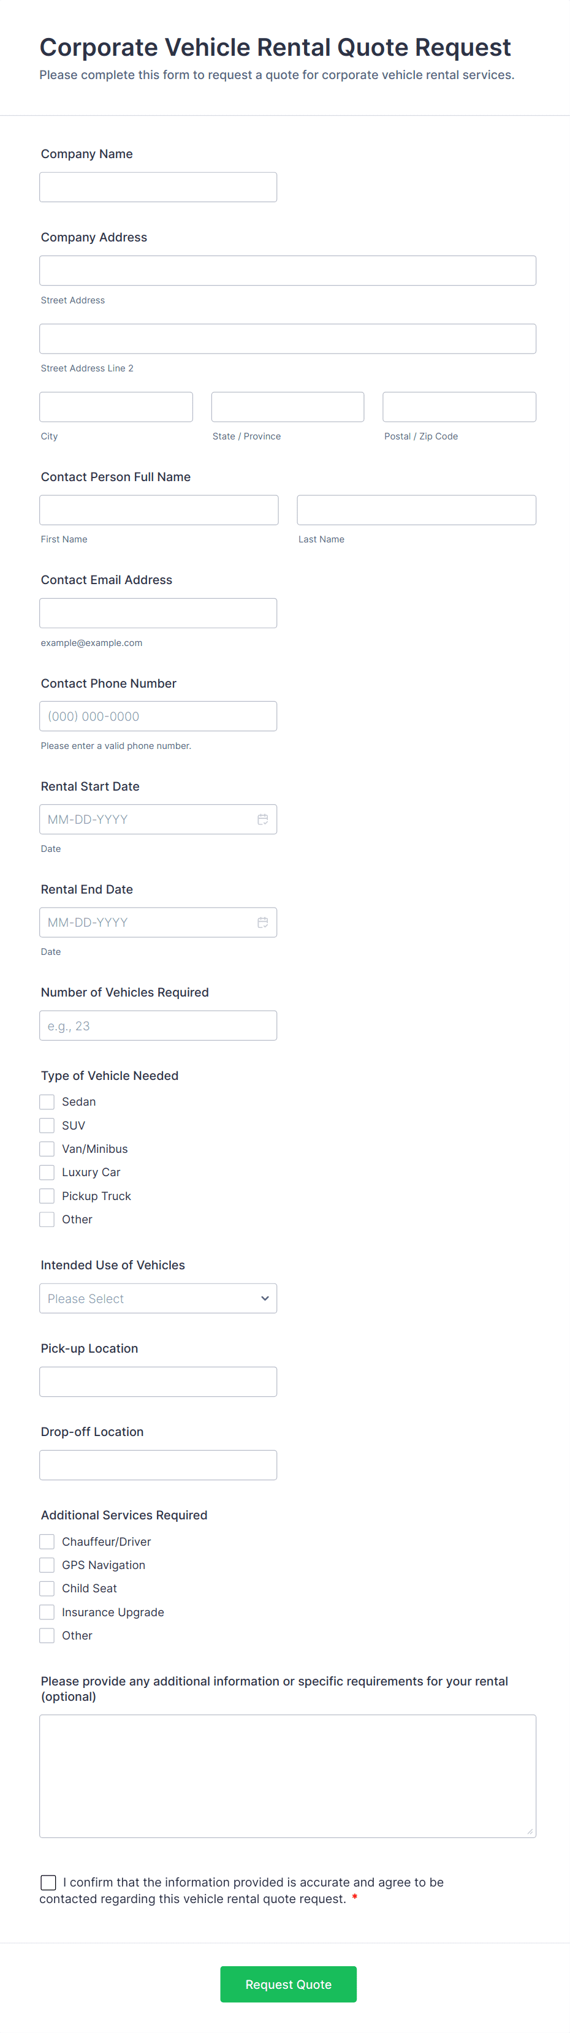The image size is (570, 2033).
Task: Focus the Number of Vehicles Required field
Action: click(x=158, y=1026)
